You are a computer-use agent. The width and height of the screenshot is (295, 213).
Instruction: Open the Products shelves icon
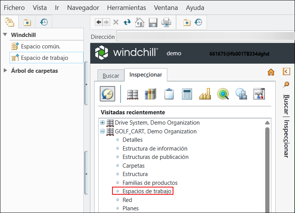pos(133,94)
